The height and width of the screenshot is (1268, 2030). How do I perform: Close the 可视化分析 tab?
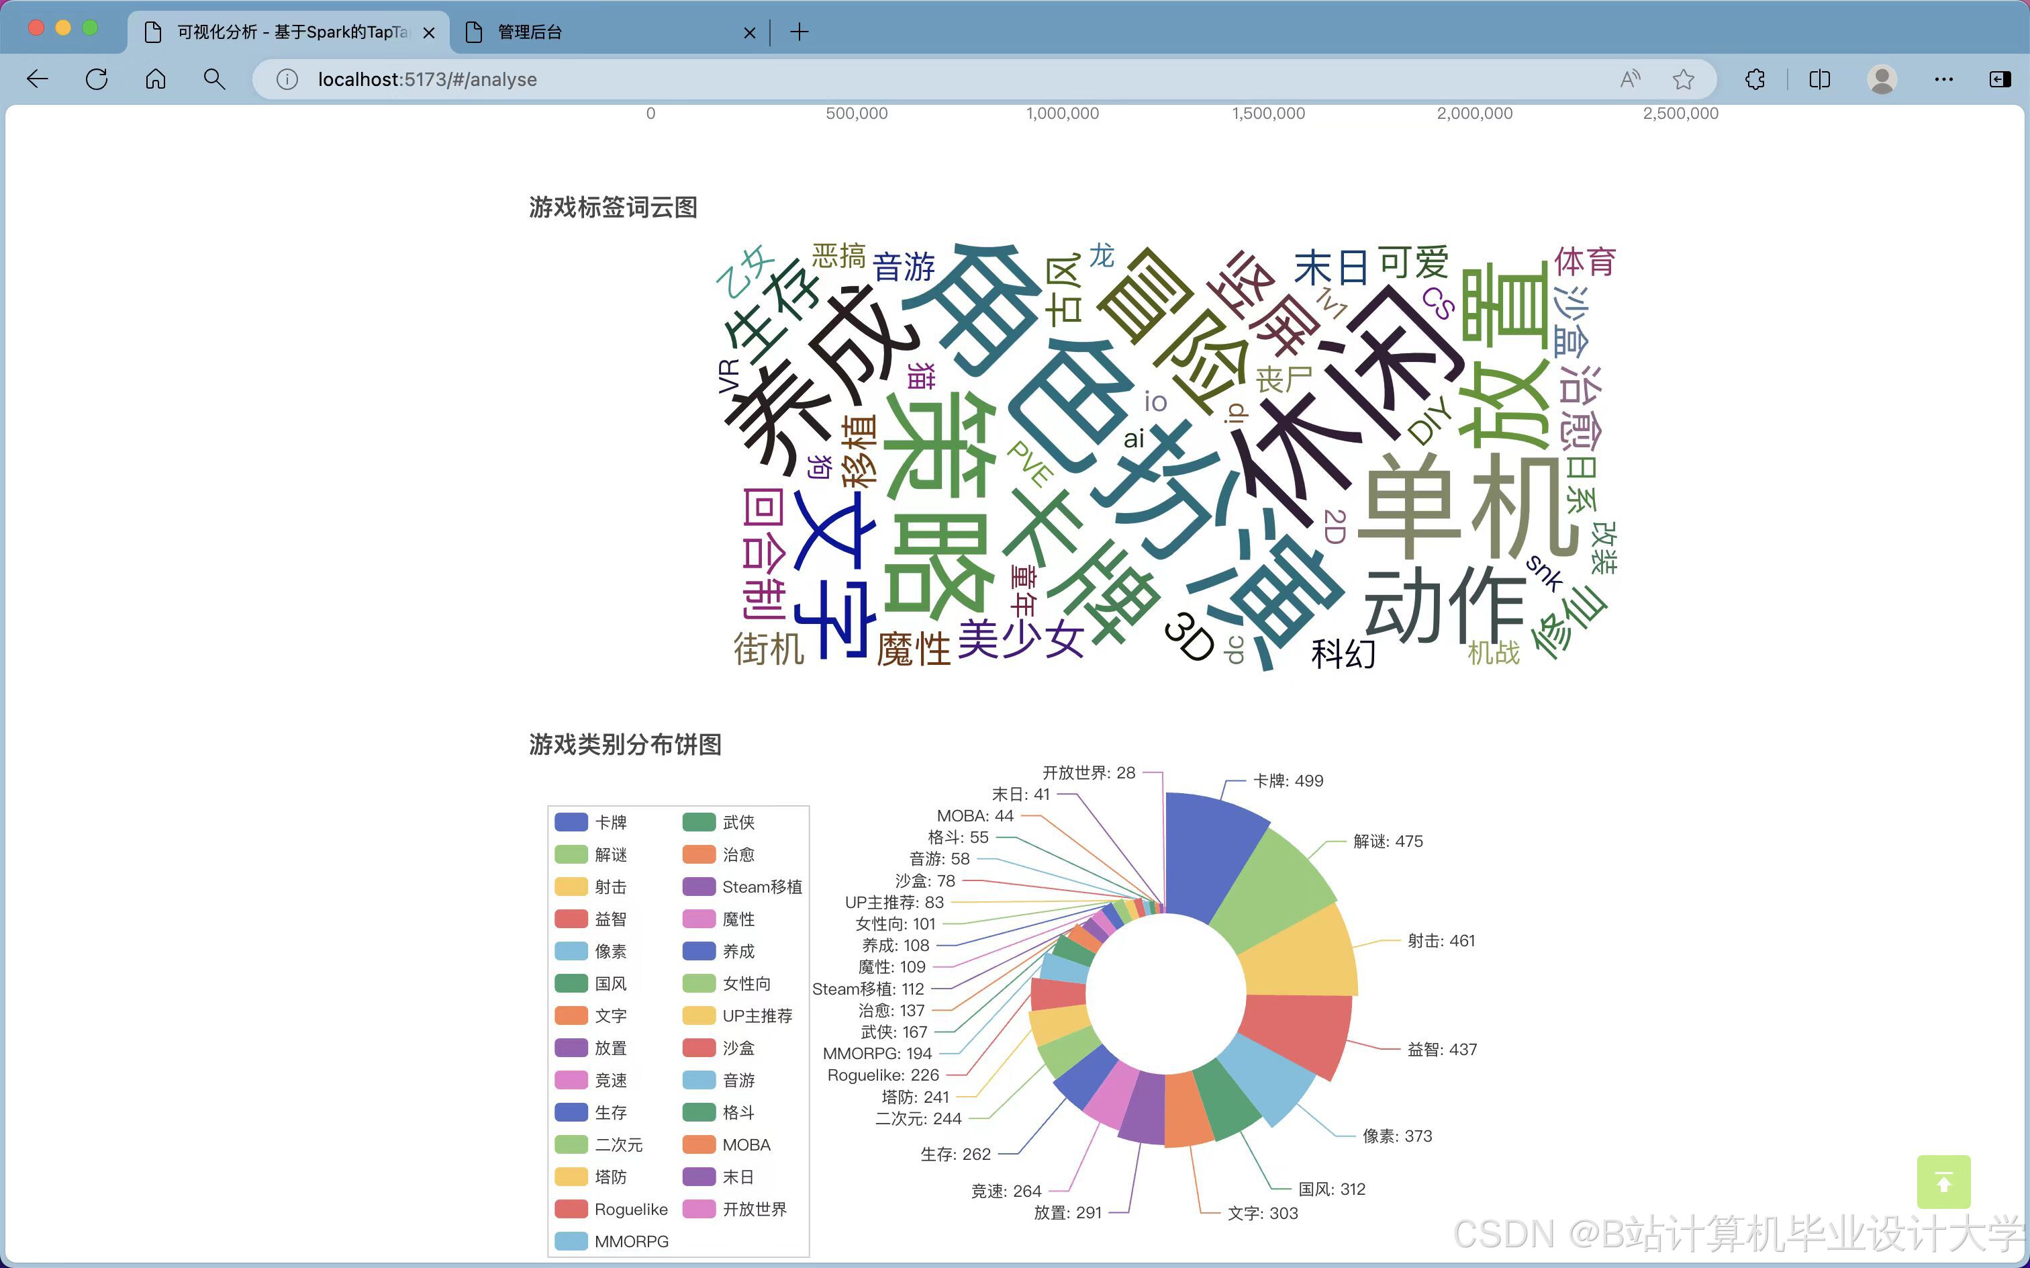[x=429, y=33]
